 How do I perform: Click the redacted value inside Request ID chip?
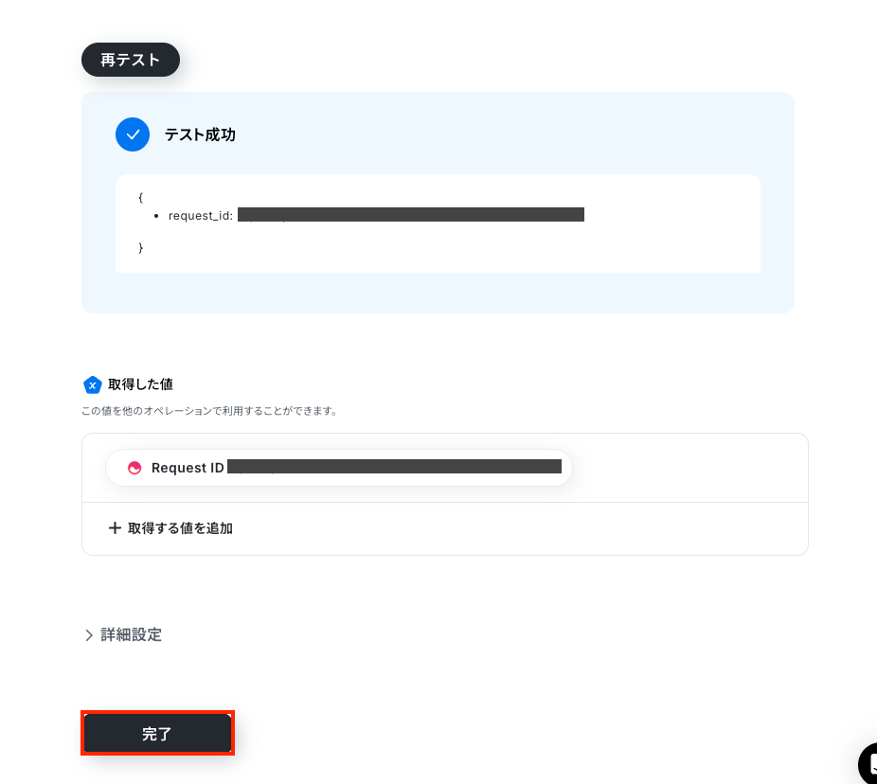pyautogui.click(x=394, y=467)
